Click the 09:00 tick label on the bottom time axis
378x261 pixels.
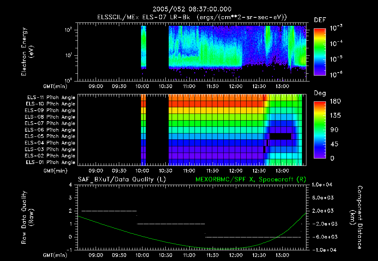pyautogui.click(x=96, y=255)
